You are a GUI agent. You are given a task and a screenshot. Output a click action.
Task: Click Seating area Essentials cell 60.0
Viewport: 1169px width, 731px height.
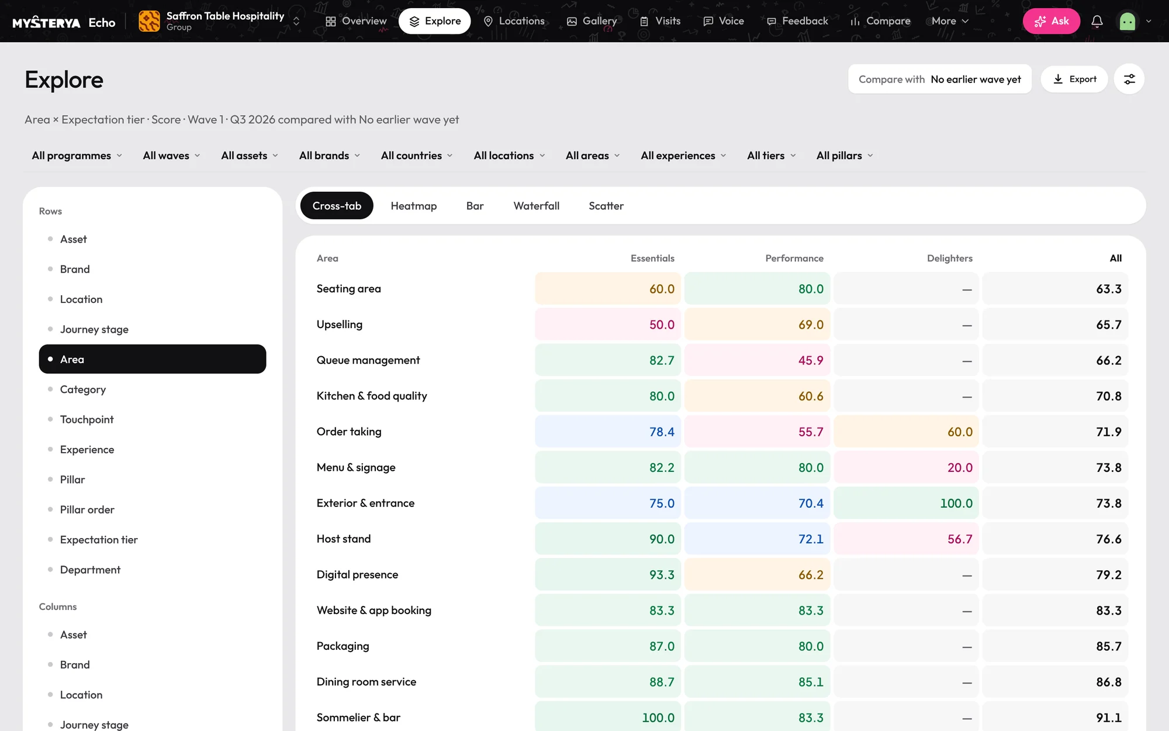(608, 289)
